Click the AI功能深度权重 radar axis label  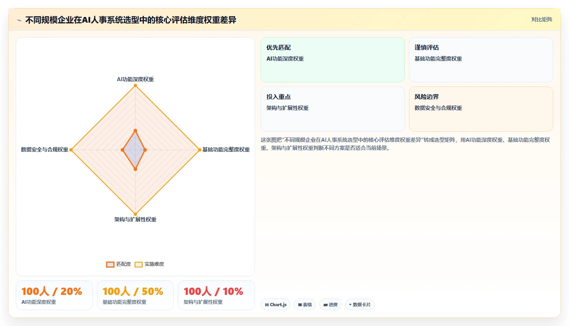click(135, 79)
